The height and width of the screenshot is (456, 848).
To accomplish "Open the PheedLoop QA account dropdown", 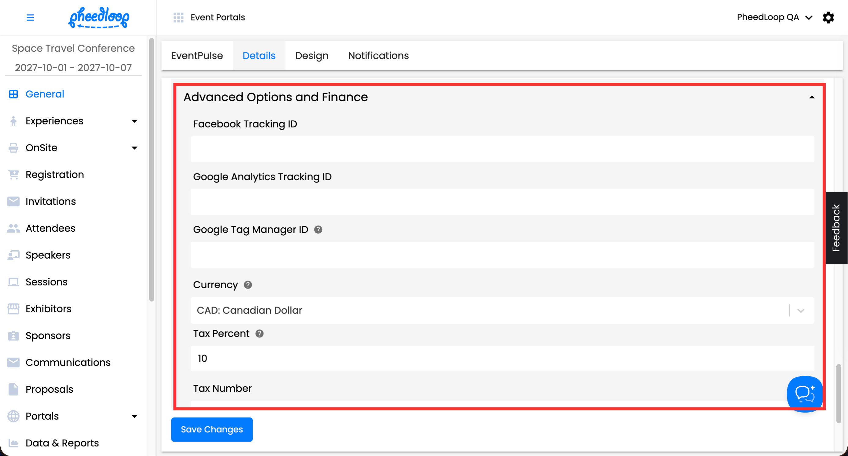I will (x=774, y=17).
